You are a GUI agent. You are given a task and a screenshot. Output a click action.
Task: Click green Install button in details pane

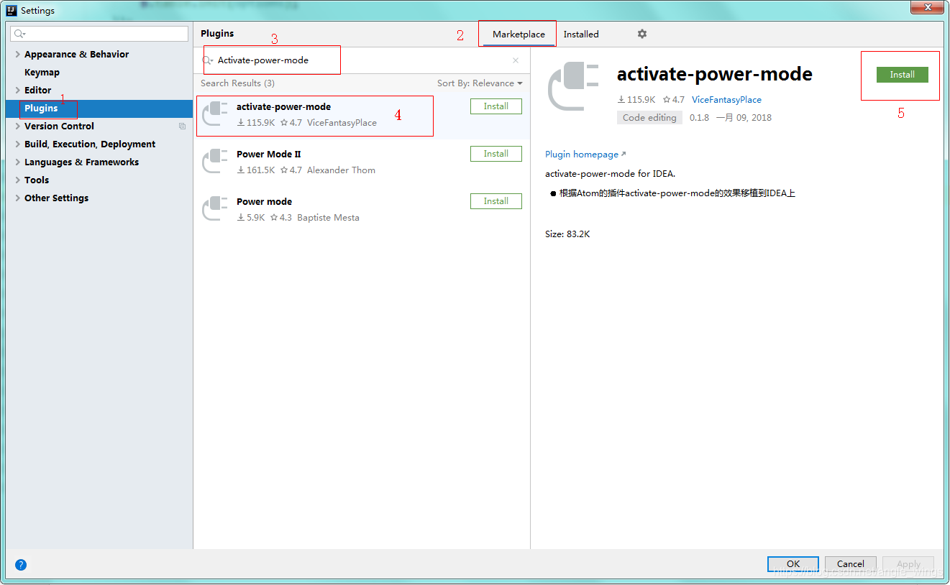pyautogui.click(x=903, y=75)
